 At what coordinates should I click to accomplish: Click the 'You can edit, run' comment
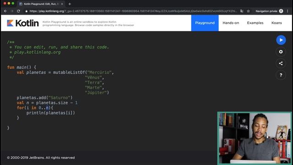pos(61,47)
